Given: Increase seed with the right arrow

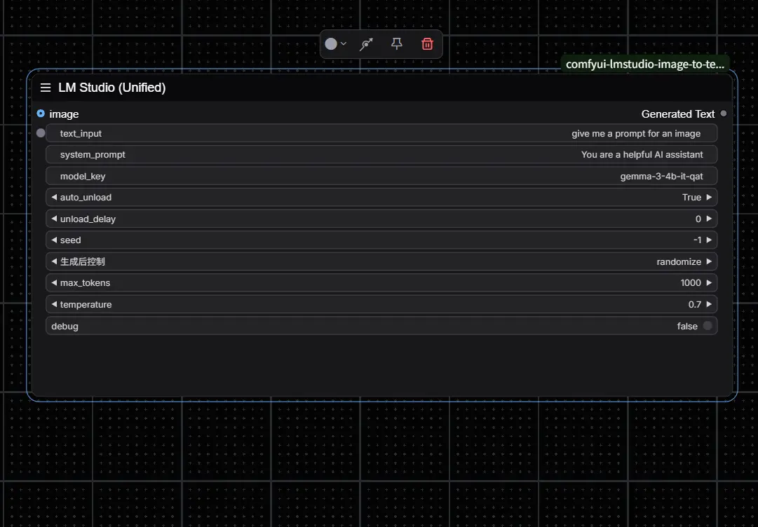Looking at the screenshot, I should tap(709, 240).
